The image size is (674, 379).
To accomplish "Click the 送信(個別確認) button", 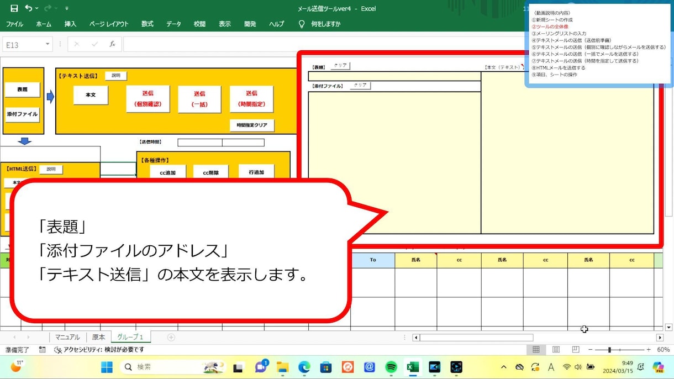I will [148, 99].
